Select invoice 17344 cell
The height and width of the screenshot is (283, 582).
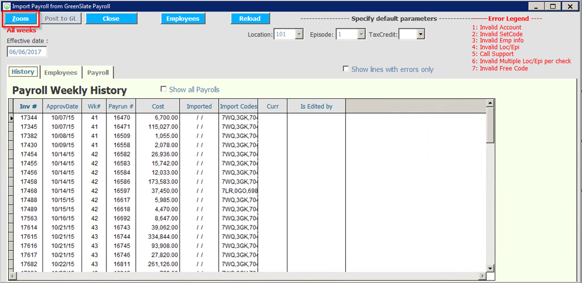click(28, 118)
